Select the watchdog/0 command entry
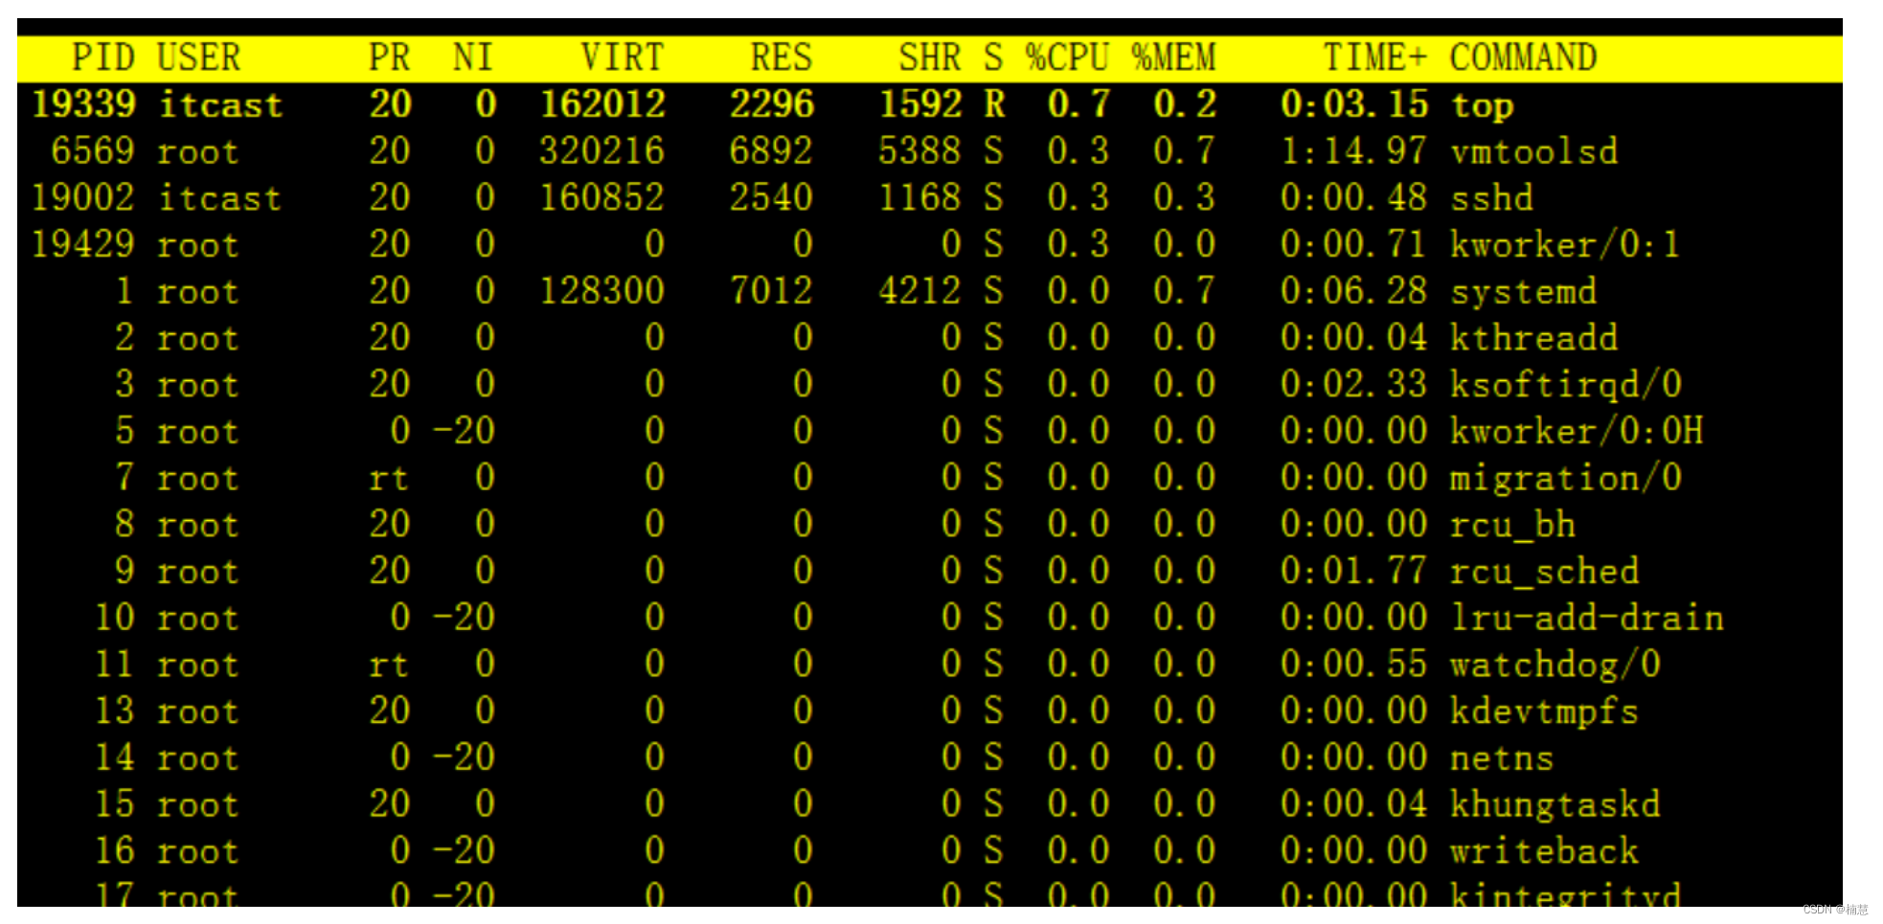1883x924 pixels. coord(1555,665)
